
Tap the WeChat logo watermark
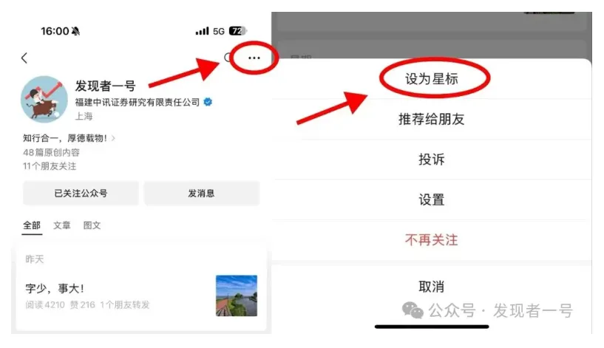point(413,310)
